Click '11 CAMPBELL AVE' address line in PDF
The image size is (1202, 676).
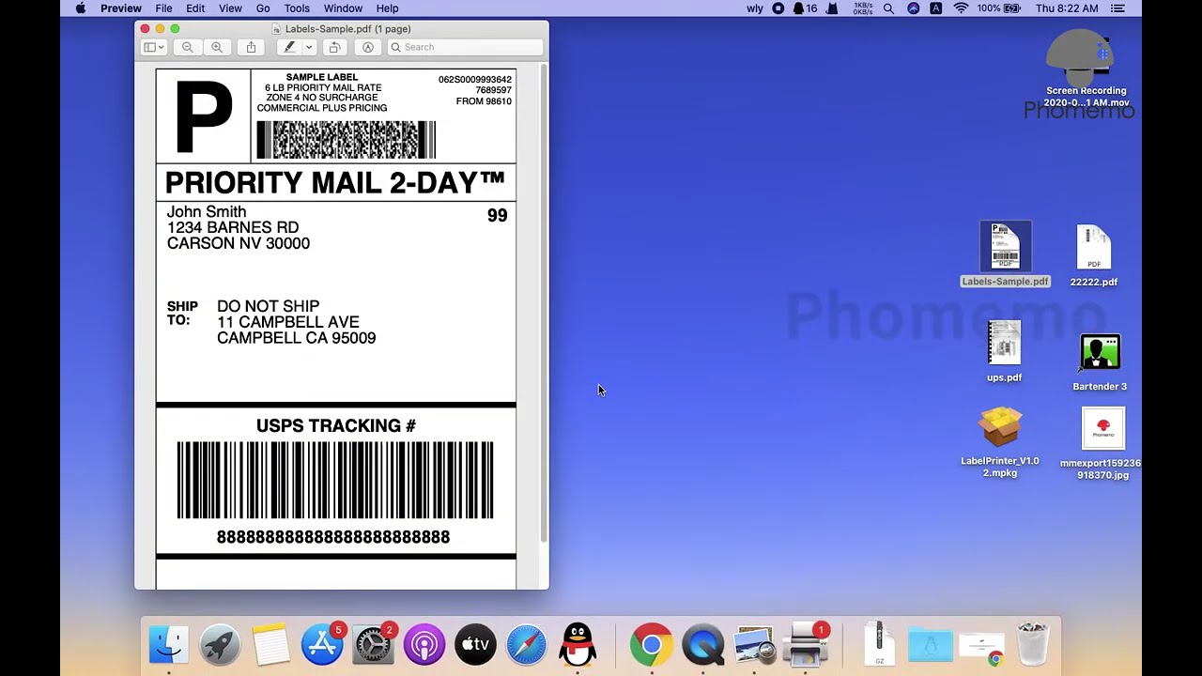(288, 322)
